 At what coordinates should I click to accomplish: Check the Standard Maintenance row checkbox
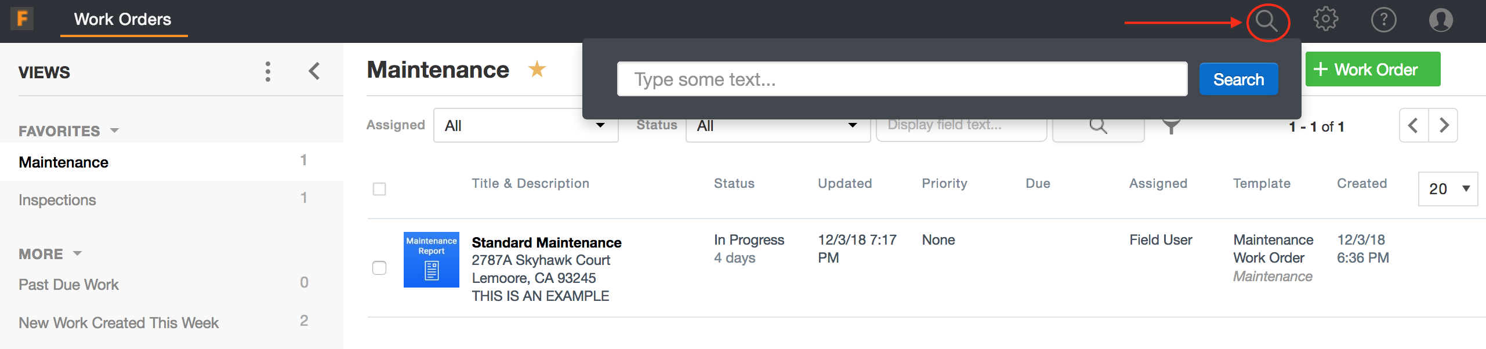coord(380,267)
